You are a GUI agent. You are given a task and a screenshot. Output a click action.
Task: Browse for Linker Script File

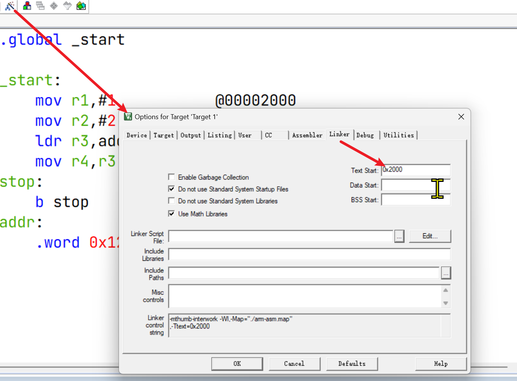click(x=399, y=236)
